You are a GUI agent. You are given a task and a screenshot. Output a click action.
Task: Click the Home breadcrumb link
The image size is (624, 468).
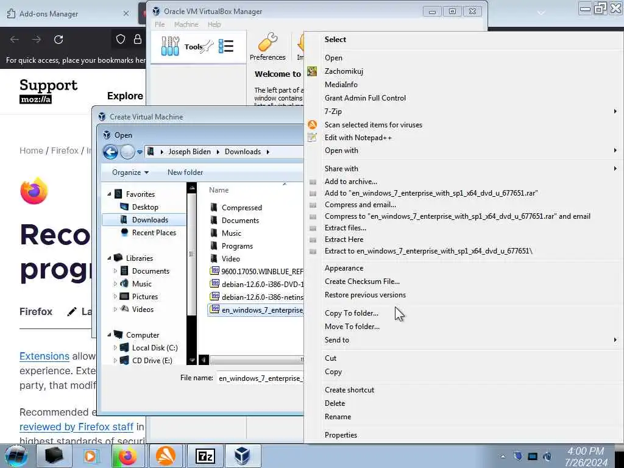click(31, 151)
